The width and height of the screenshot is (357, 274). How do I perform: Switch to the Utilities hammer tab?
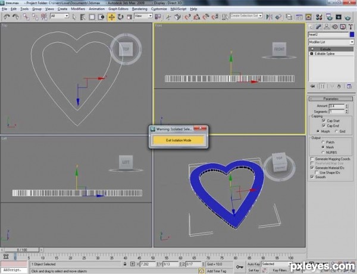(350, 27)
